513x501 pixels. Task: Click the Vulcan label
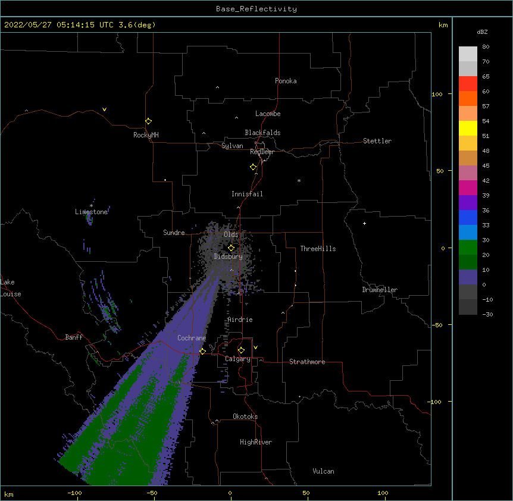point(323,471)
